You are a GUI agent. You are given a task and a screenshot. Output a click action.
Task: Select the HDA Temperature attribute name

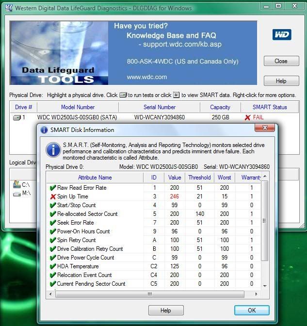click(x=78, y=266)
